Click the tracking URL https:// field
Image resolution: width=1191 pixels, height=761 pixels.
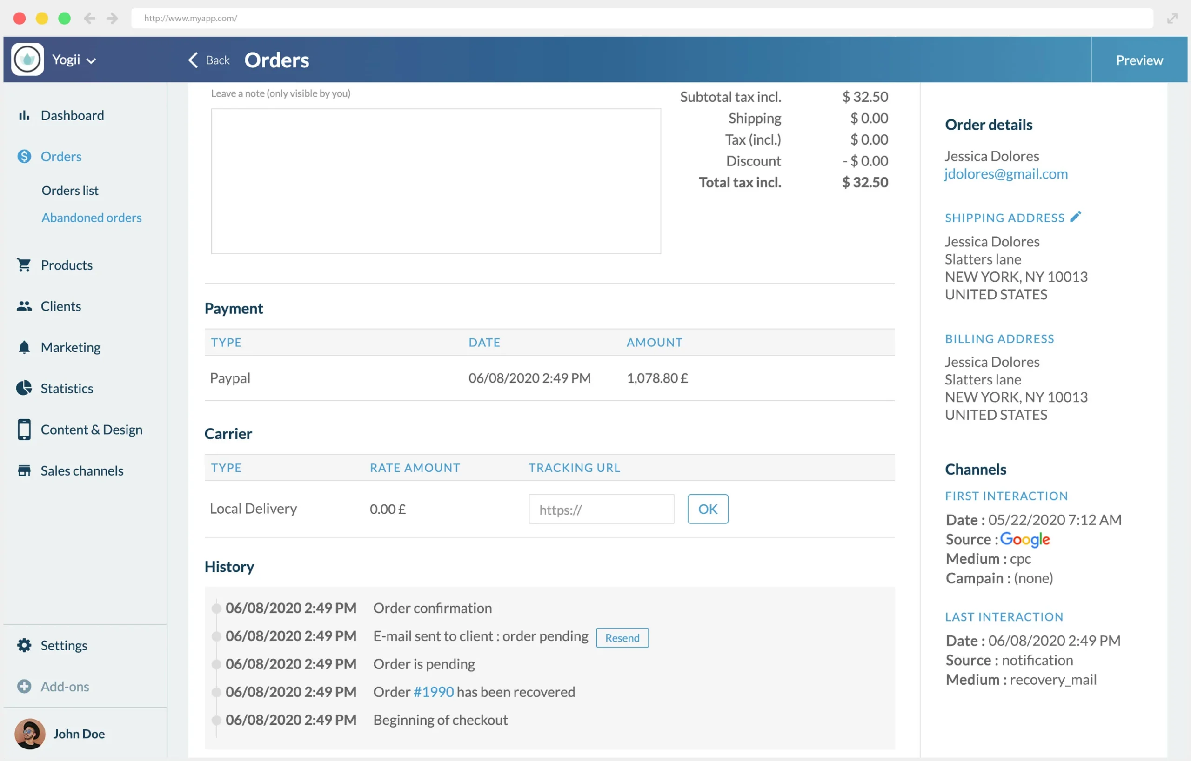click(x=601, y=510)
